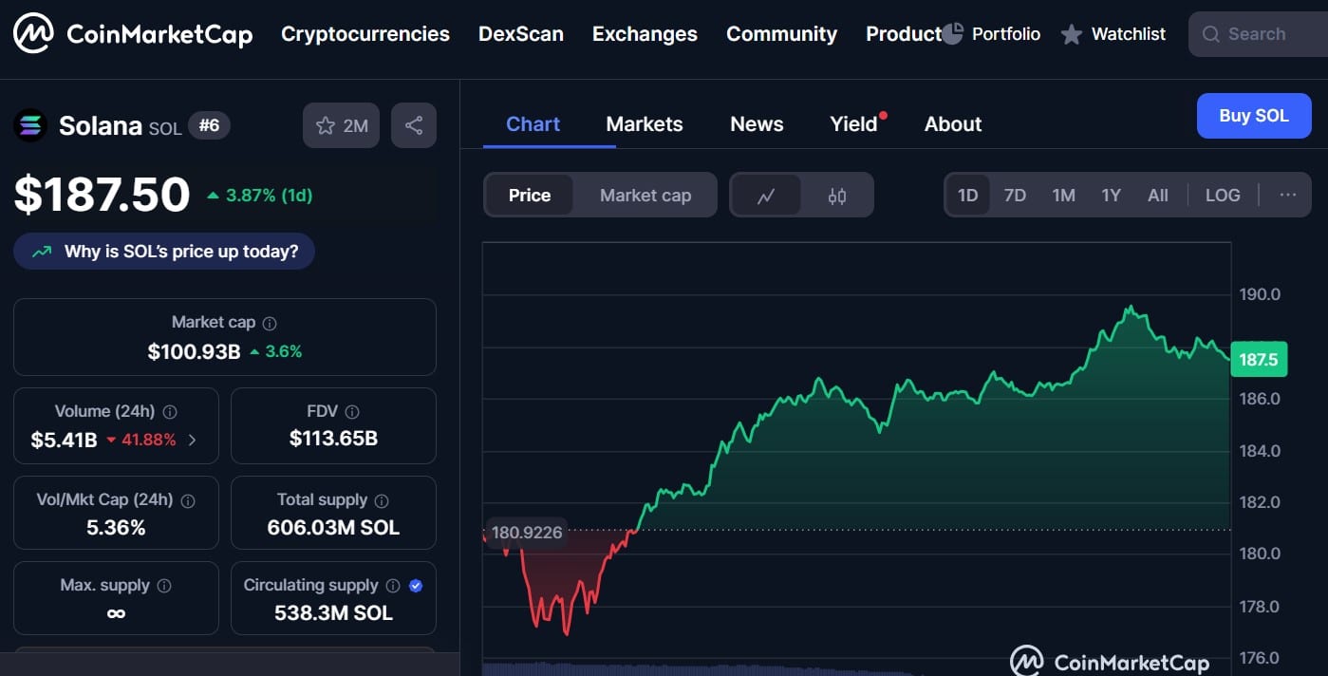
Task: Click the $5.41B volume value
Action: click(64, 440)
